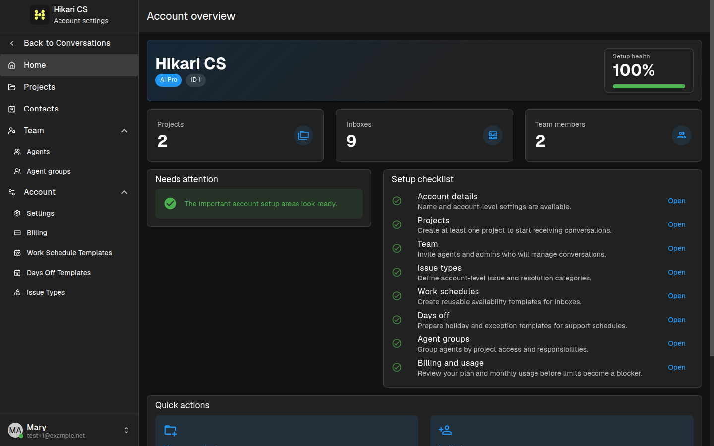The height and width of the screenshot is (446, 714).
Task: Select Agent groups under Team
Action: [69, 171]
